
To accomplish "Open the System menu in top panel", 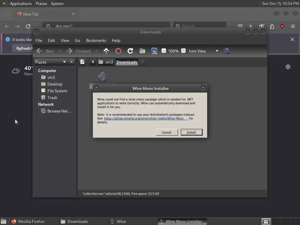I will click(57, 4).
